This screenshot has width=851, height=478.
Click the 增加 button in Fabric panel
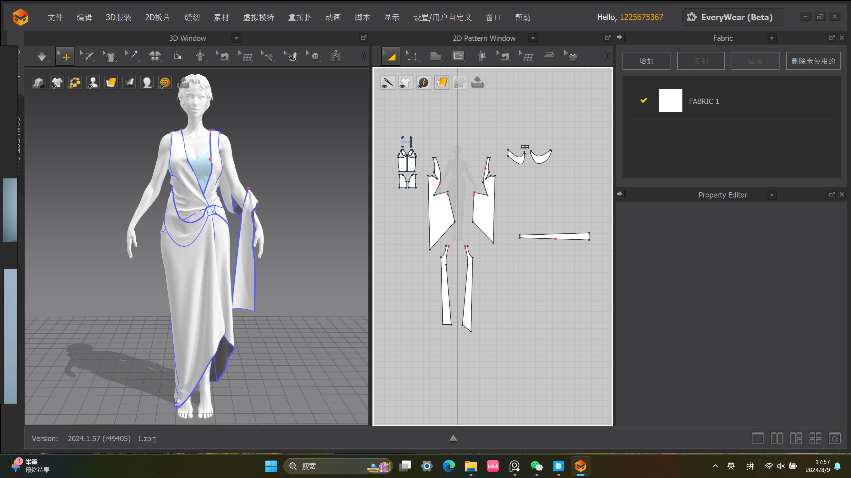coord(646,61)
